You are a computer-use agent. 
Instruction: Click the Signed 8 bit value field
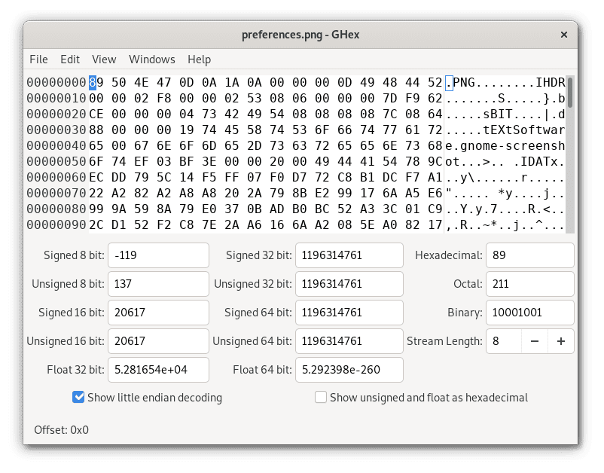coord(158,255)
